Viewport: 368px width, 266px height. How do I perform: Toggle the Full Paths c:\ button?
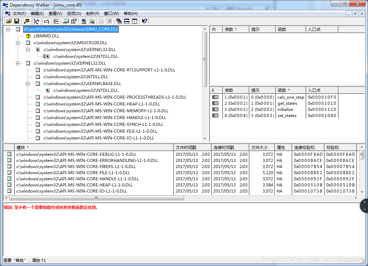(47, 21)
